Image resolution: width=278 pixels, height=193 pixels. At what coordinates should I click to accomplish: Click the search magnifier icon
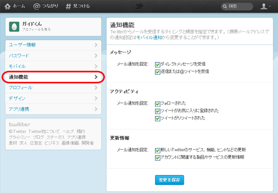click(225, 7)
